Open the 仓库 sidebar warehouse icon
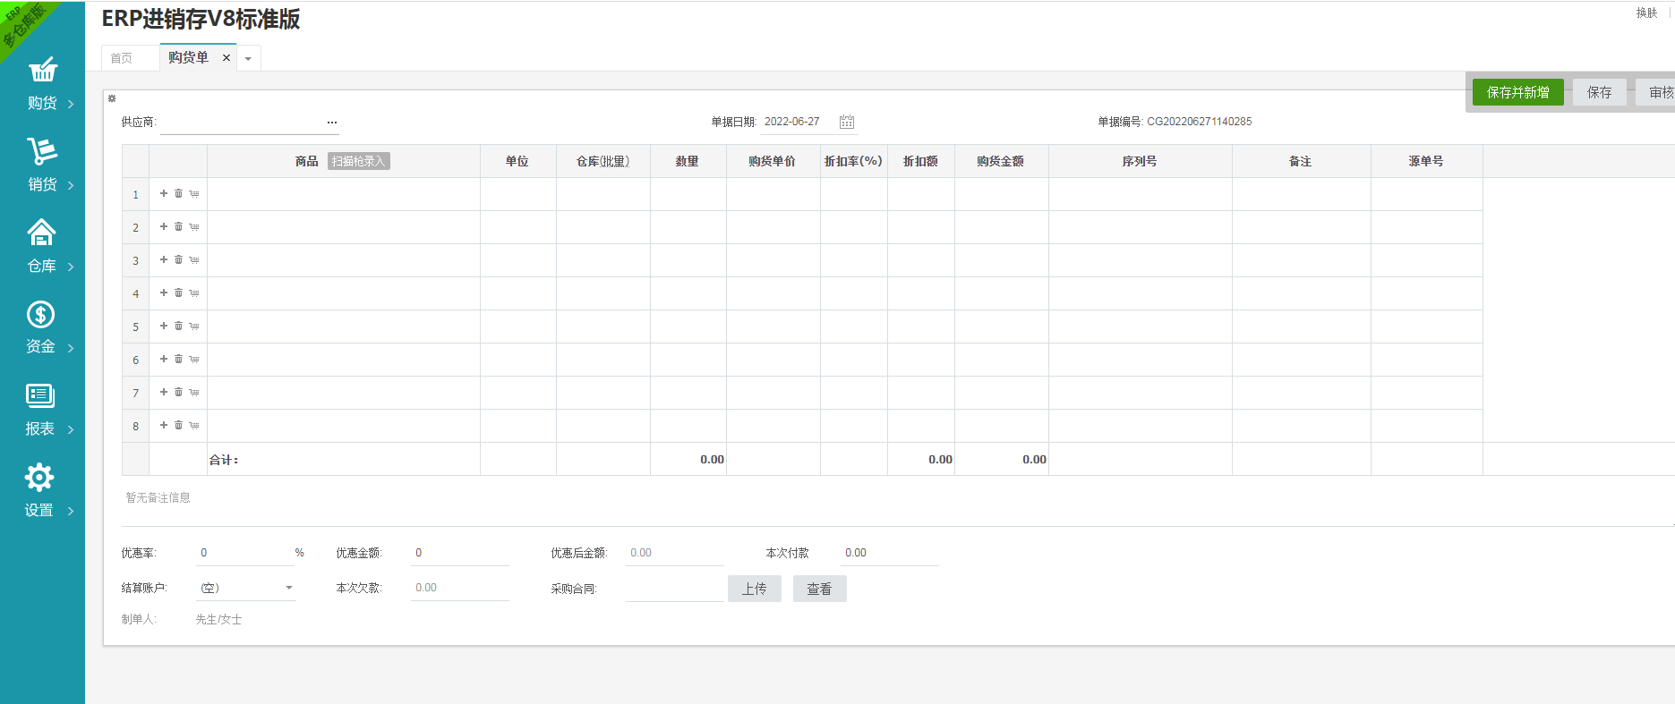 coord(42,233)
